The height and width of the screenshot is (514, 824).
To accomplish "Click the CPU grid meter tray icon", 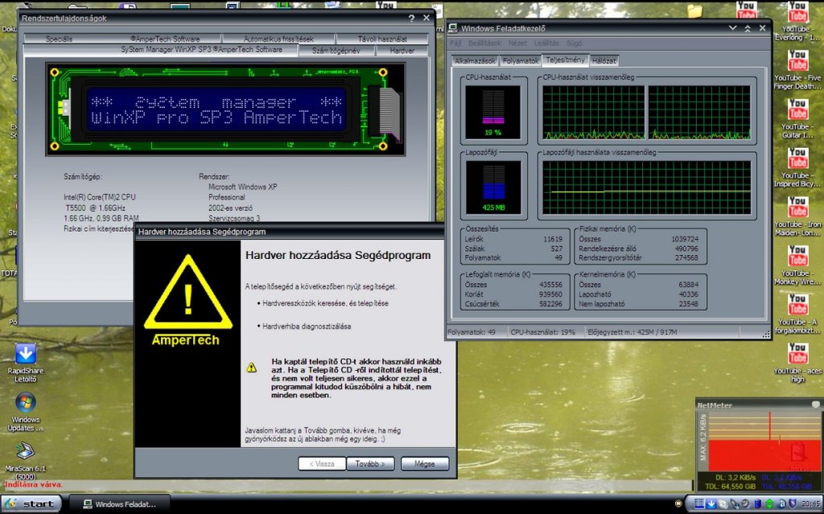I will point(699,504).
